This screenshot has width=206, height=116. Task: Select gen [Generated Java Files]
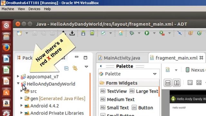(58, 99)
